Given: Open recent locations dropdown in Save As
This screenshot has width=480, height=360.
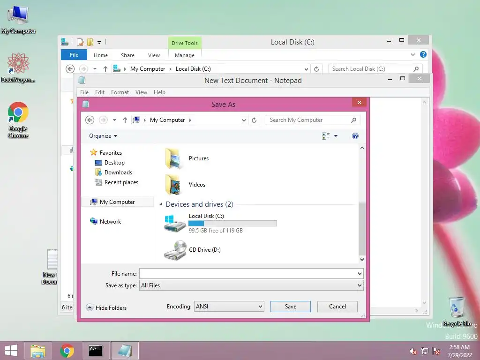Looking at the screenshot, I should point(114,120).
